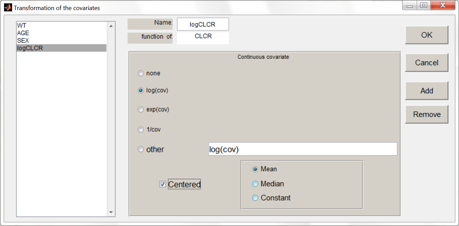The image size is (459, 226).
Task: Uncheck the Centered checkbox
Action: pos(163,184)
